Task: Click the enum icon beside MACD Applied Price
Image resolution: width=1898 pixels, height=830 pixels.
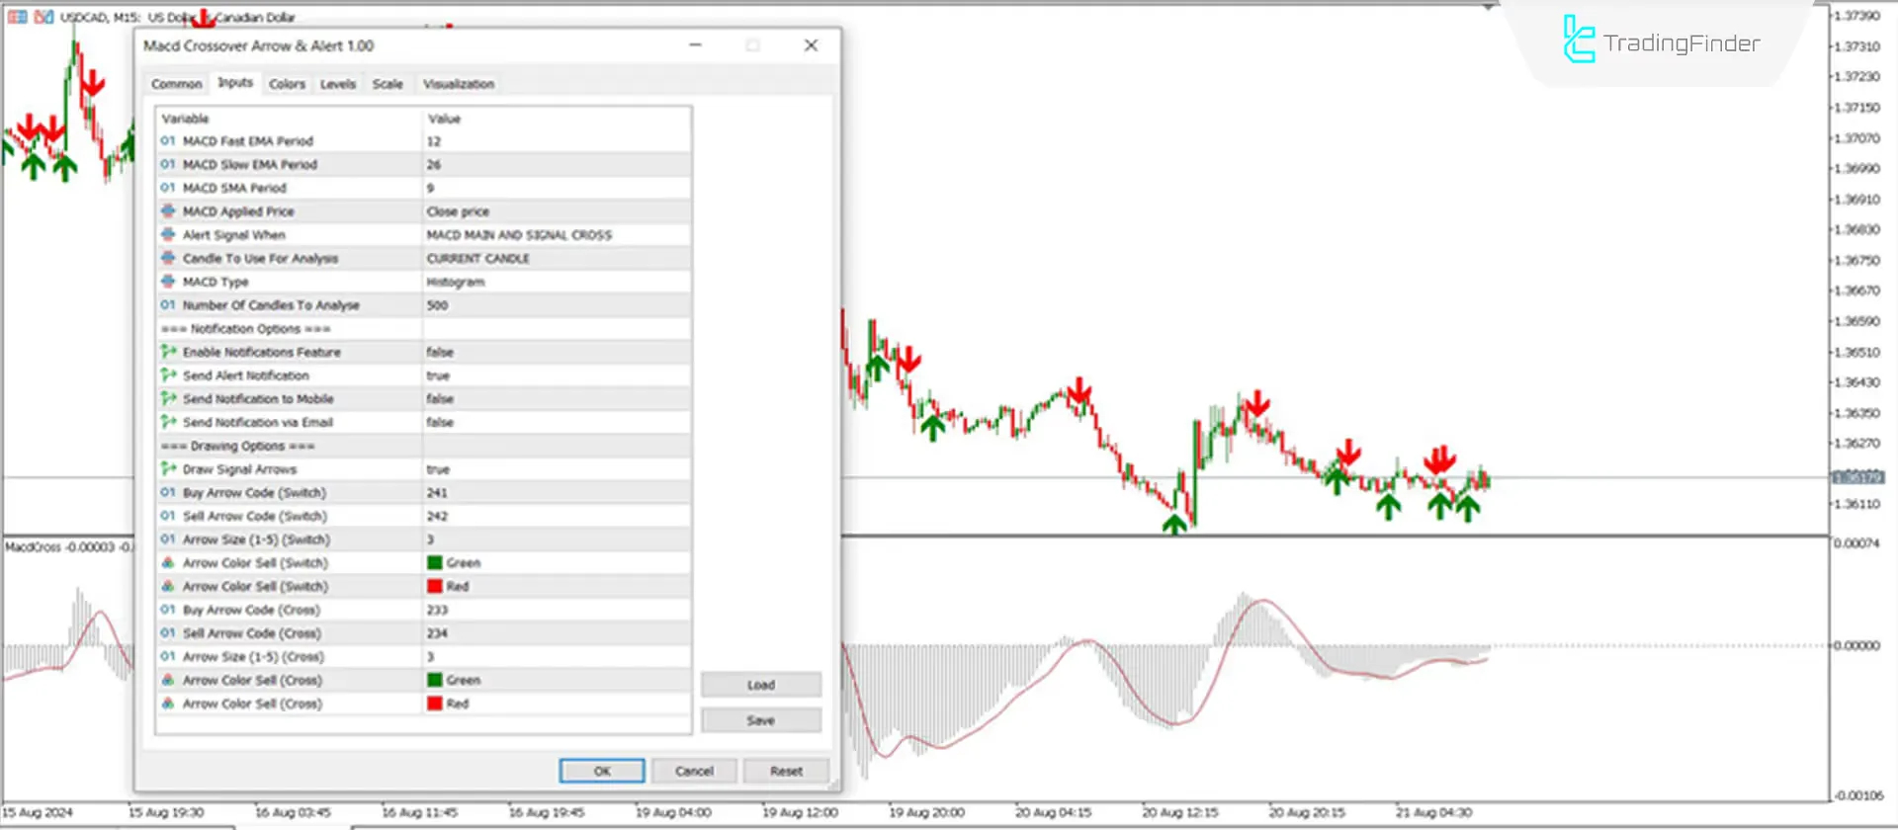Action: point(168,211)
